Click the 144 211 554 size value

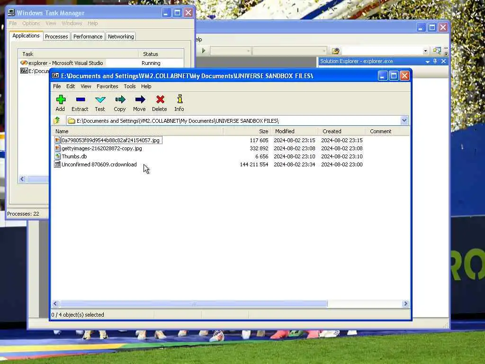coord(254,164)
